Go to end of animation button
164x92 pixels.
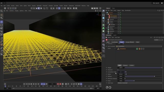click(39, 84)
